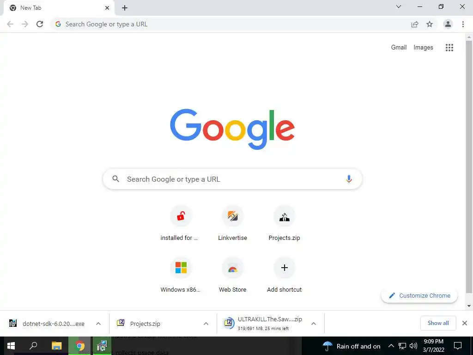The width and height of the screenshot is (473, 355).
Task: Open the volume control in tray
Action: 413,346
